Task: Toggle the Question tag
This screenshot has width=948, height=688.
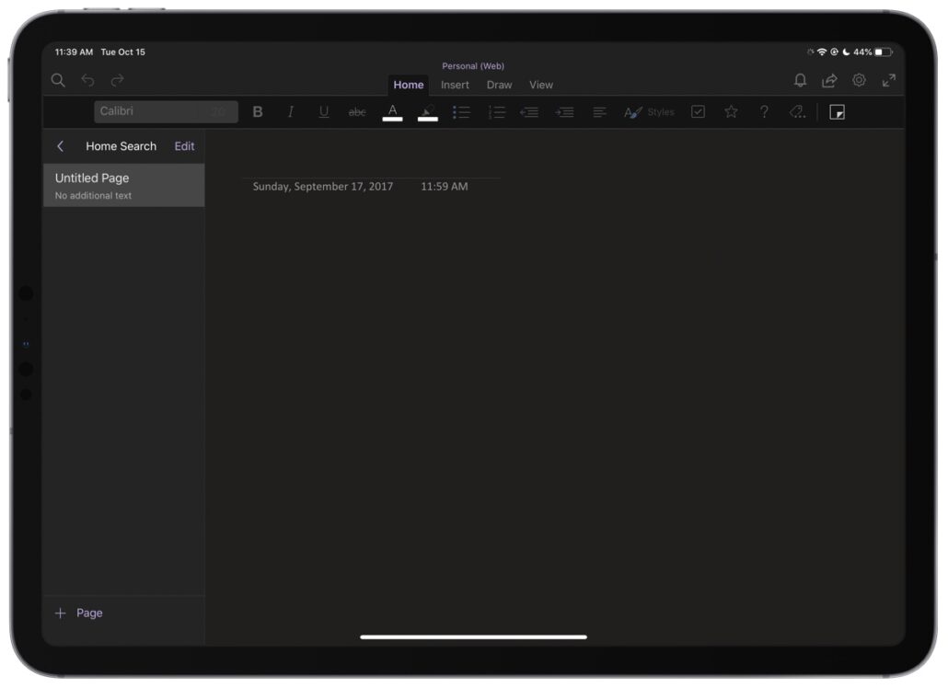Action: pos(764,111)
